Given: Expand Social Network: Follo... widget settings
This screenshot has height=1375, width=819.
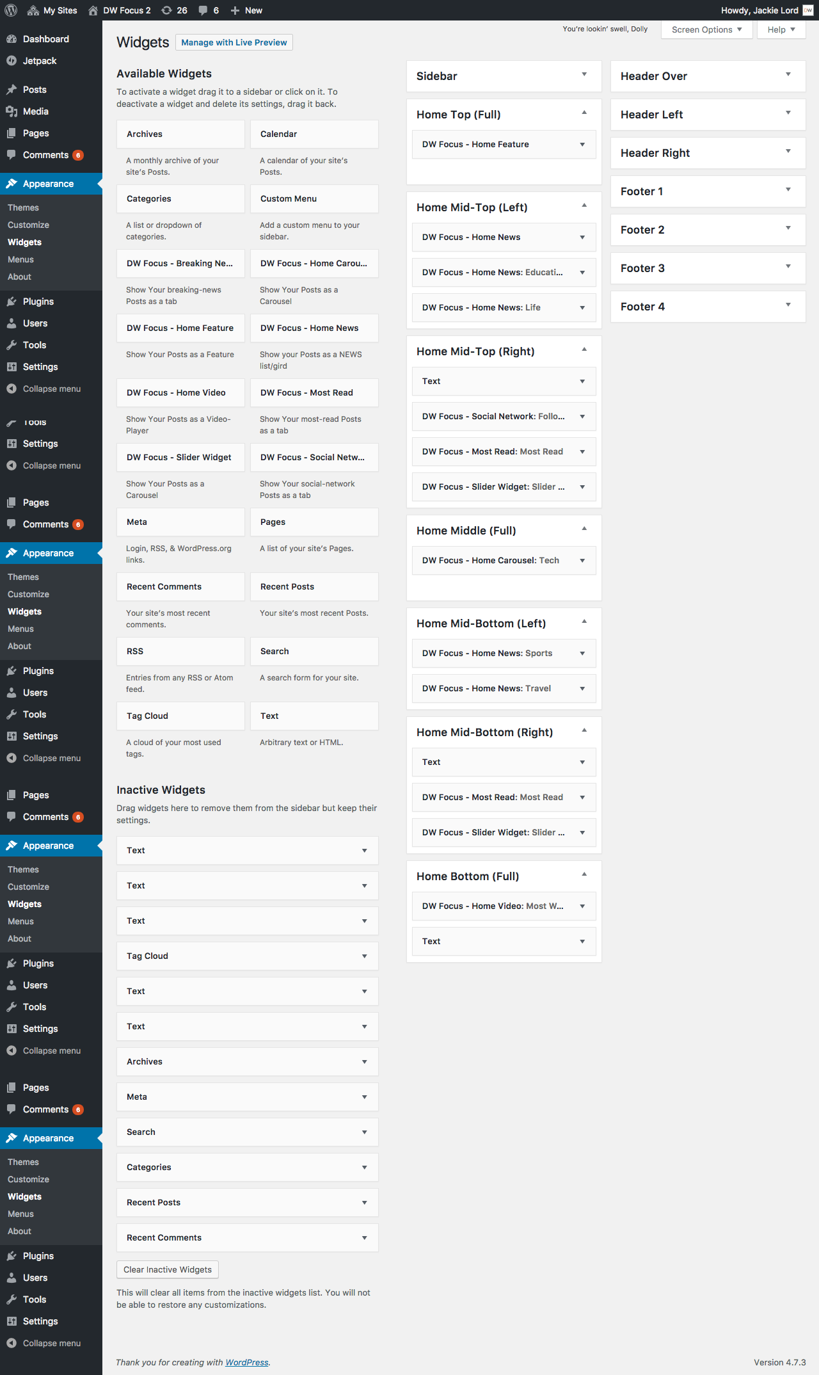Looking at the screenshot, I should click(x=582, y=417).
